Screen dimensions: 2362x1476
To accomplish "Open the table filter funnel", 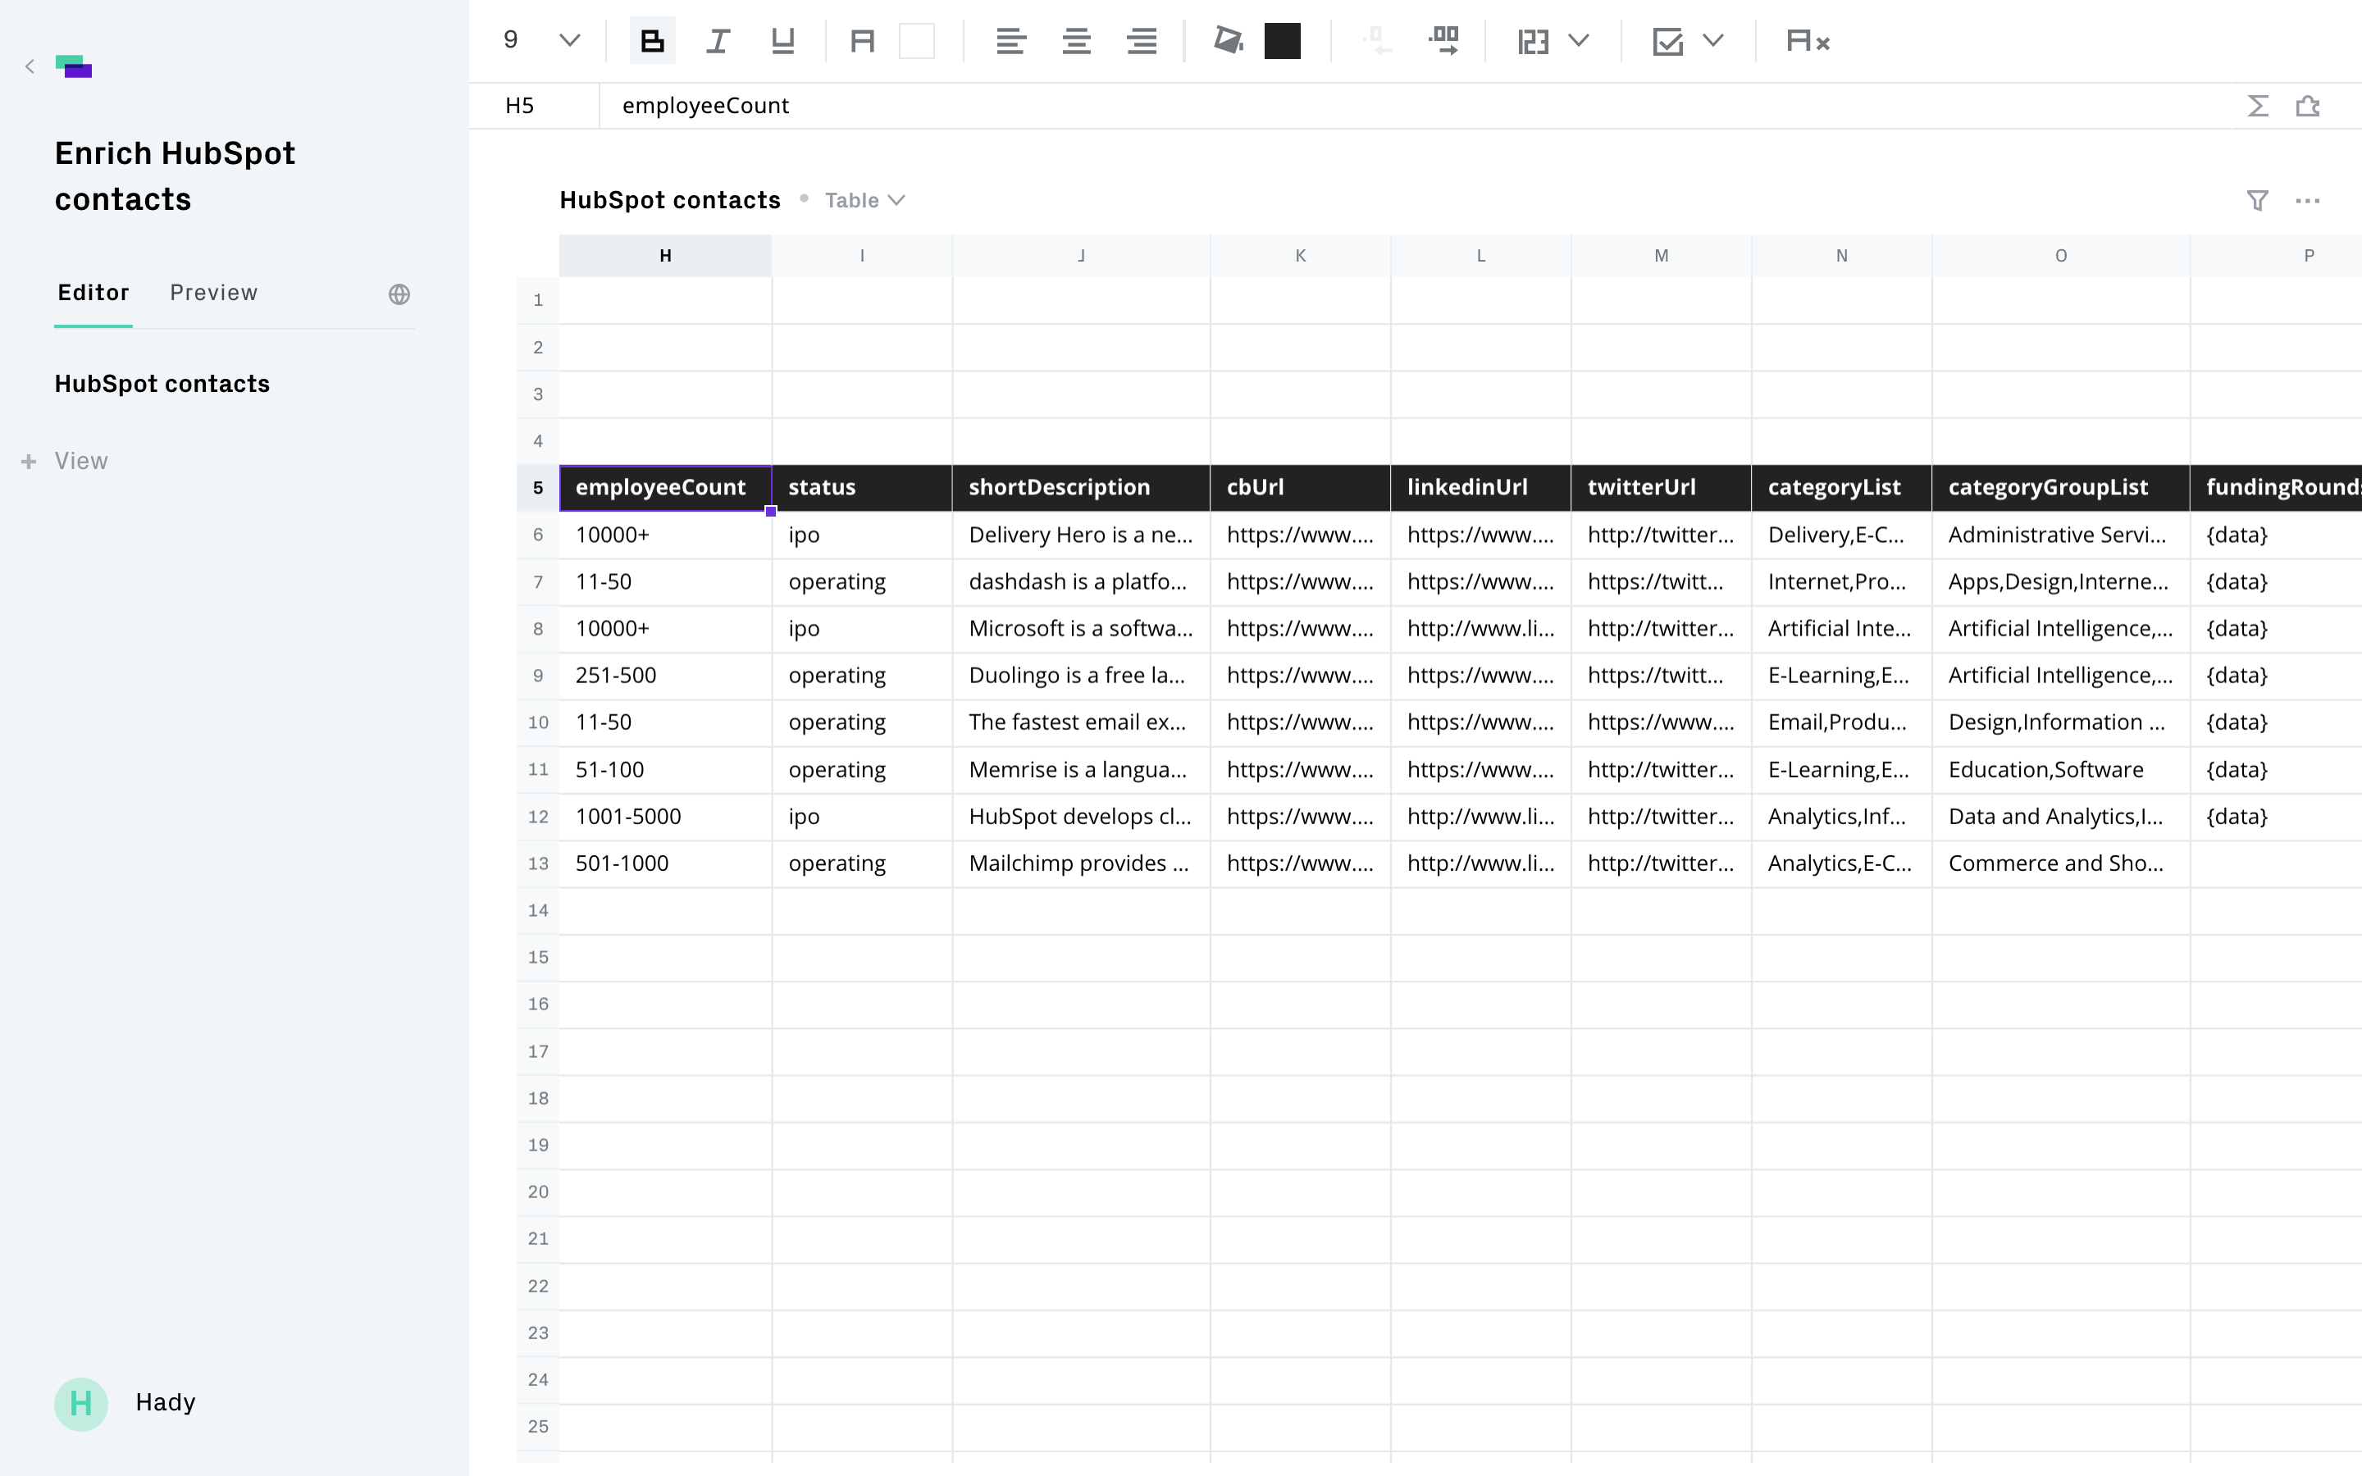I will (x=2258, y=201).
